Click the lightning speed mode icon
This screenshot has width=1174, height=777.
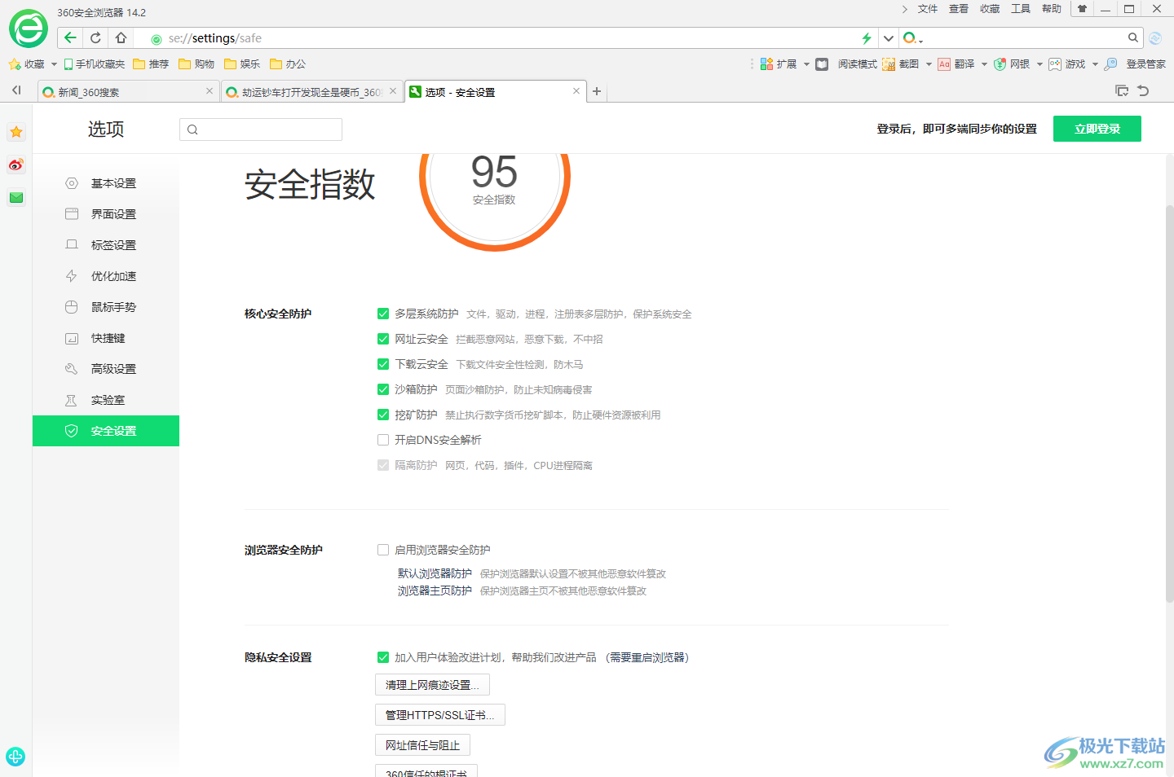[867, 38]
